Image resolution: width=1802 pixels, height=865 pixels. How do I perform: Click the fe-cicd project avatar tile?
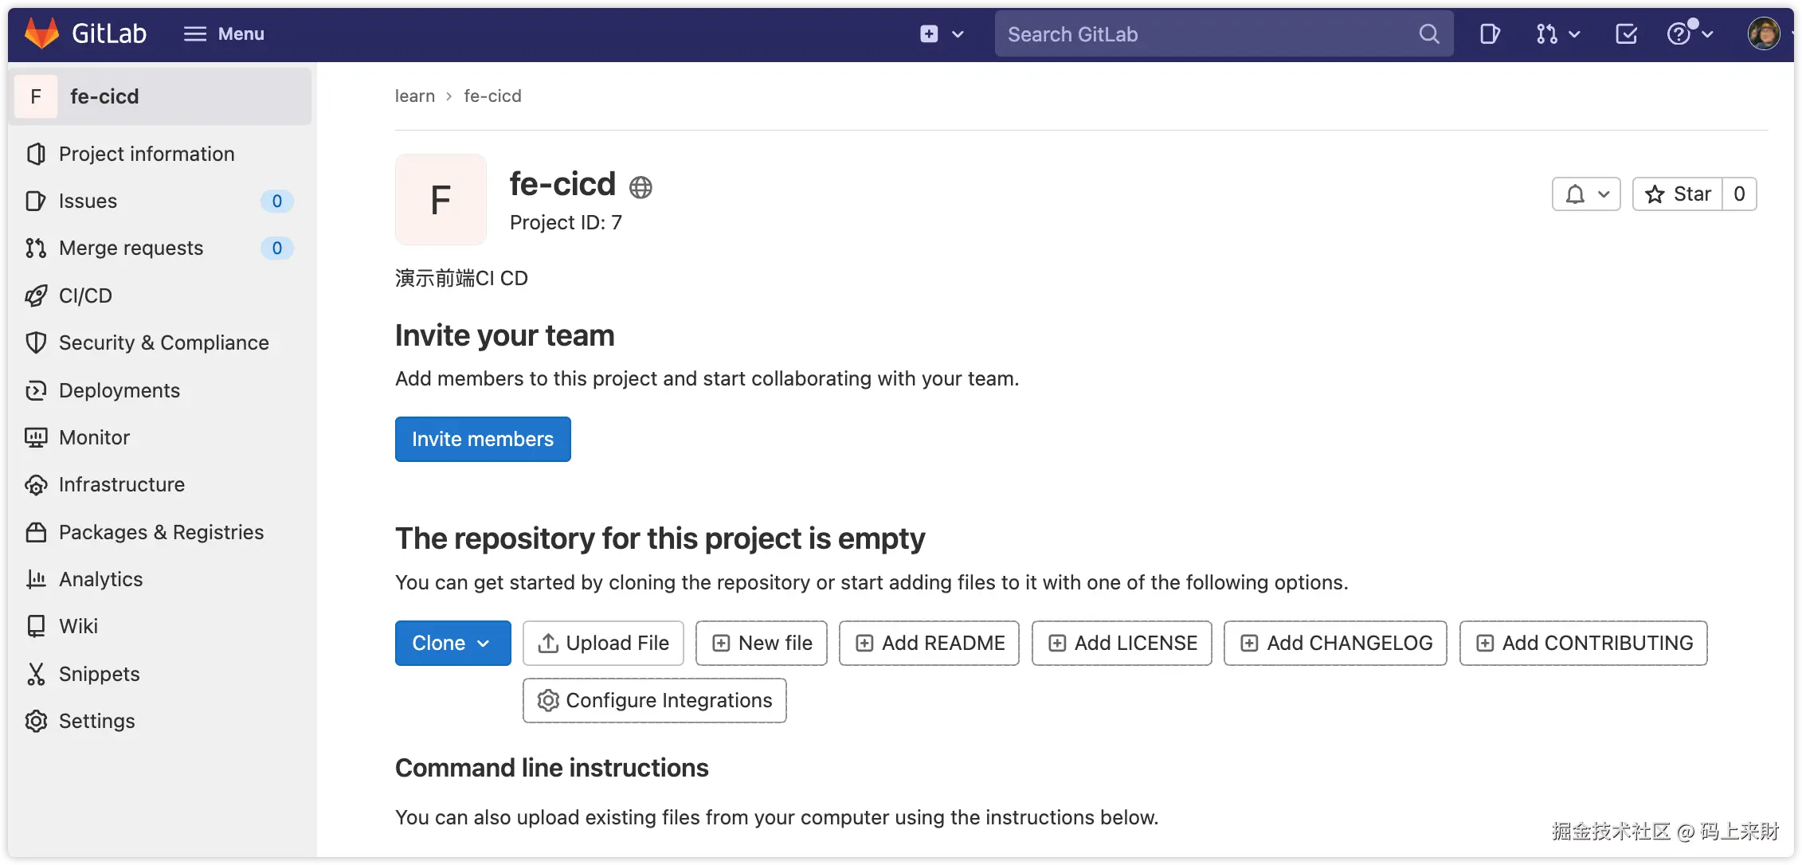[441, 199]
